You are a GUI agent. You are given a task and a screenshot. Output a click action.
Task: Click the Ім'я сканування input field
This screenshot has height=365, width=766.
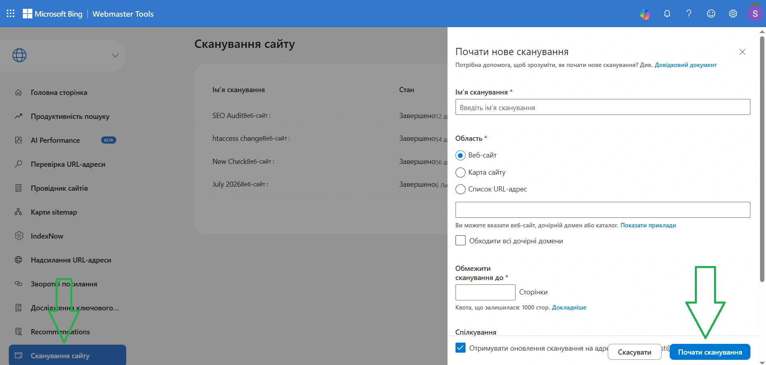[x=603, y=107]
